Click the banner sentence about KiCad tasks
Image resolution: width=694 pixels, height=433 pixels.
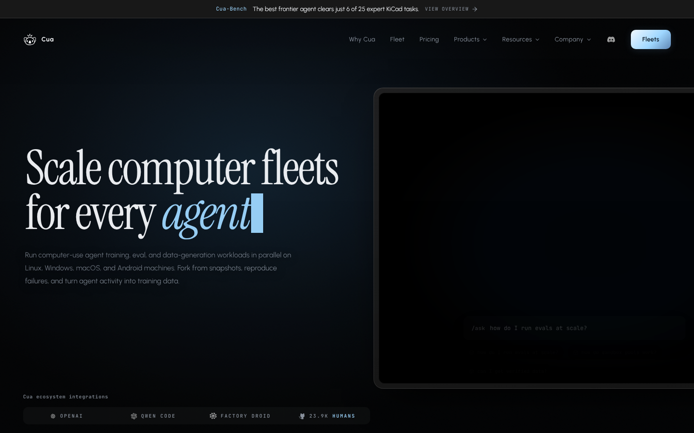[336, 9]
